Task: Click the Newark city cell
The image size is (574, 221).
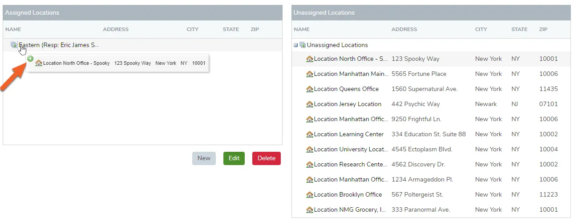Action: pyautogui.click(x=486, y=104)
